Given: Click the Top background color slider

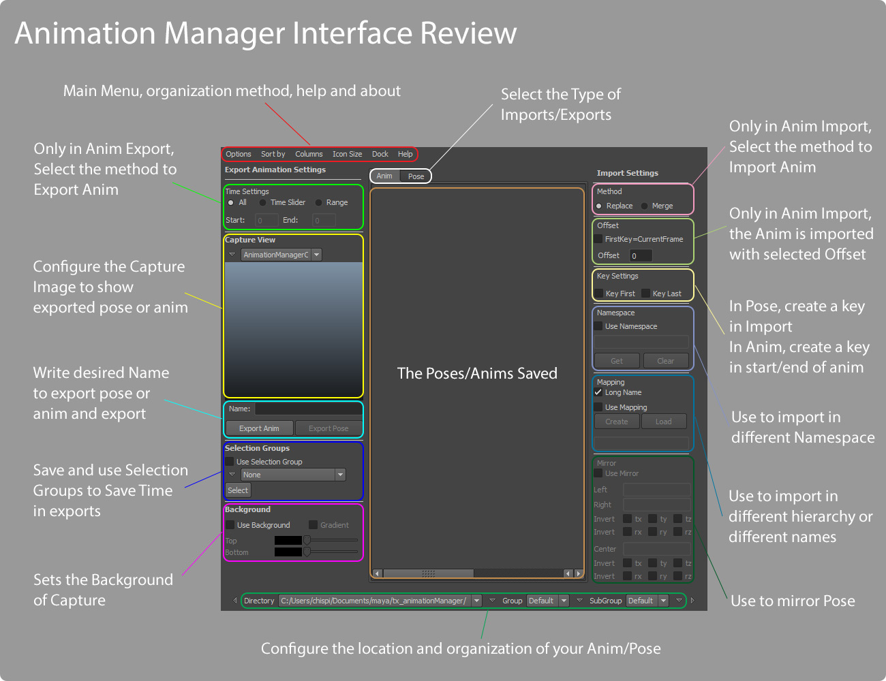Looking at the screenshot, I should (331, 540).
